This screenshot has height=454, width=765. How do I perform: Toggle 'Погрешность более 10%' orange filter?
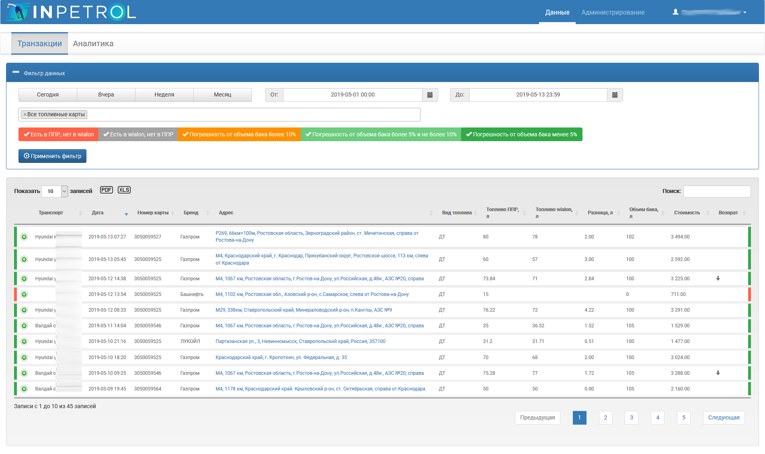pos(239,134)
